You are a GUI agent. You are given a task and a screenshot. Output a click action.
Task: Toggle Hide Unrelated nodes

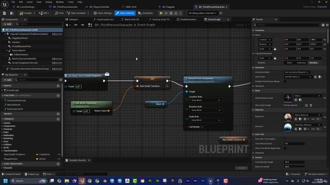[x=76, y=13]
